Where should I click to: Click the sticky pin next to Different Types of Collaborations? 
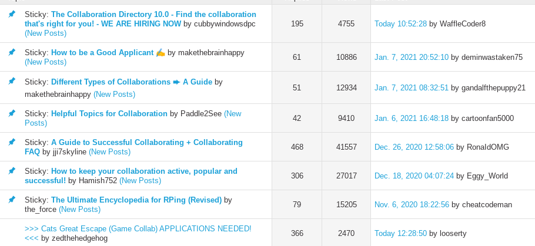[12, 82]
